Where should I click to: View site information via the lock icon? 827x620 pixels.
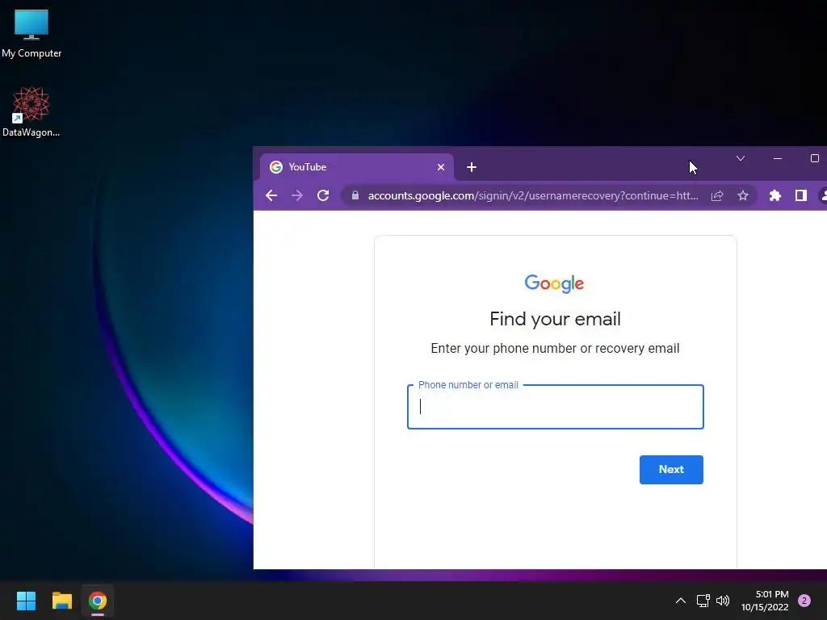(355, 195)
